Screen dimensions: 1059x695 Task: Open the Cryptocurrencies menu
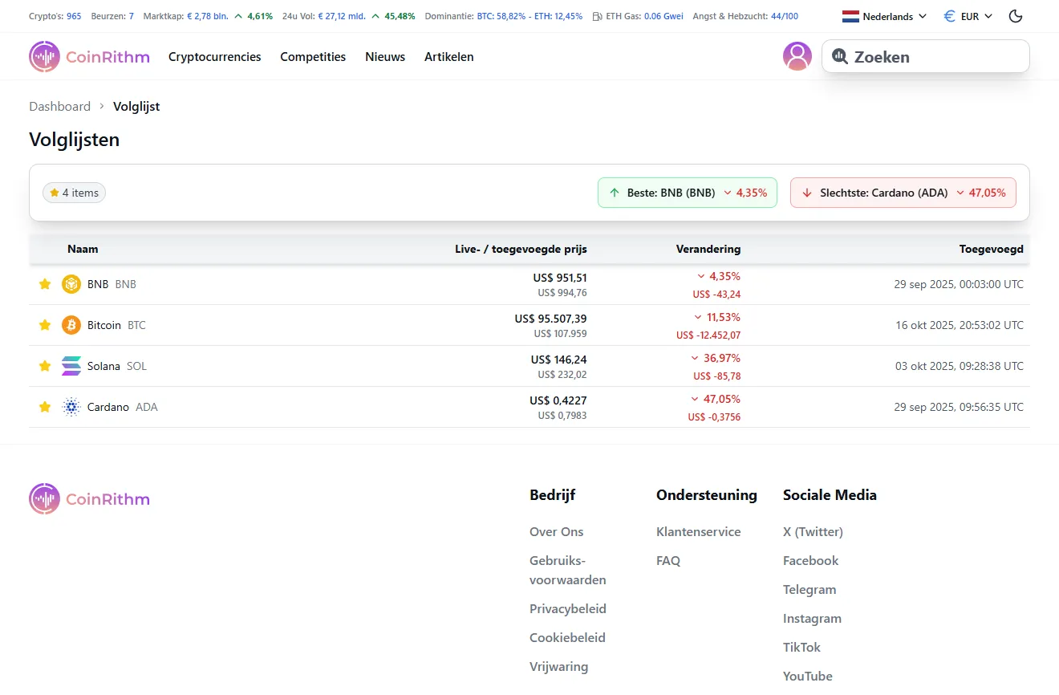[x=214, y=56]
